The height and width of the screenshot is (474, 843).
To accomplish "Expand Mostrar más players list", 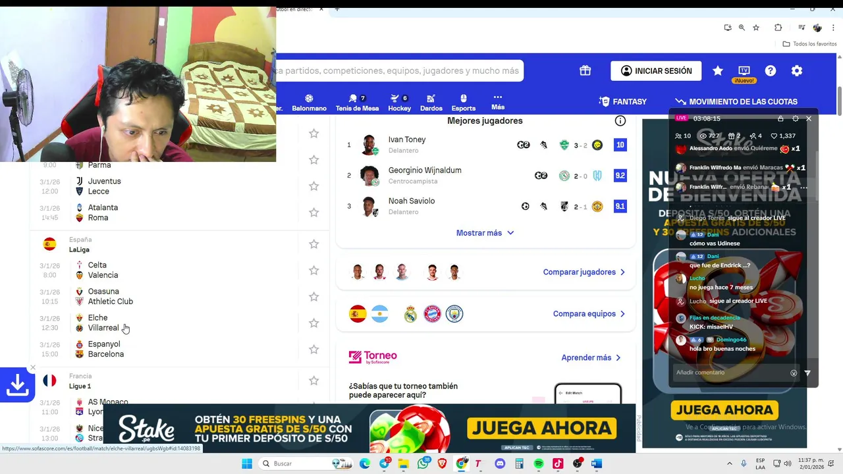I will tap(485, 233).
